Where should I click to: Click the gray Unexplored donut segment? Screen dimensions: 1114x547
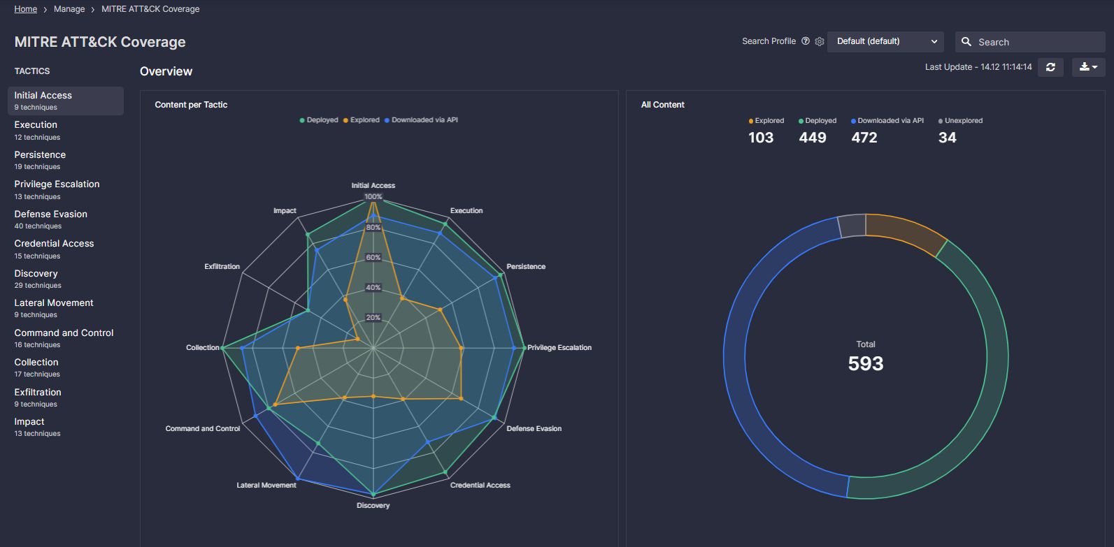click(x=852, y=226)
